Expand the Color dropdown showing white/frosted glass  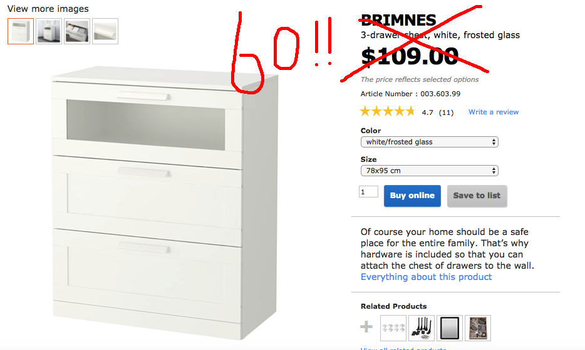click(430, 142)
